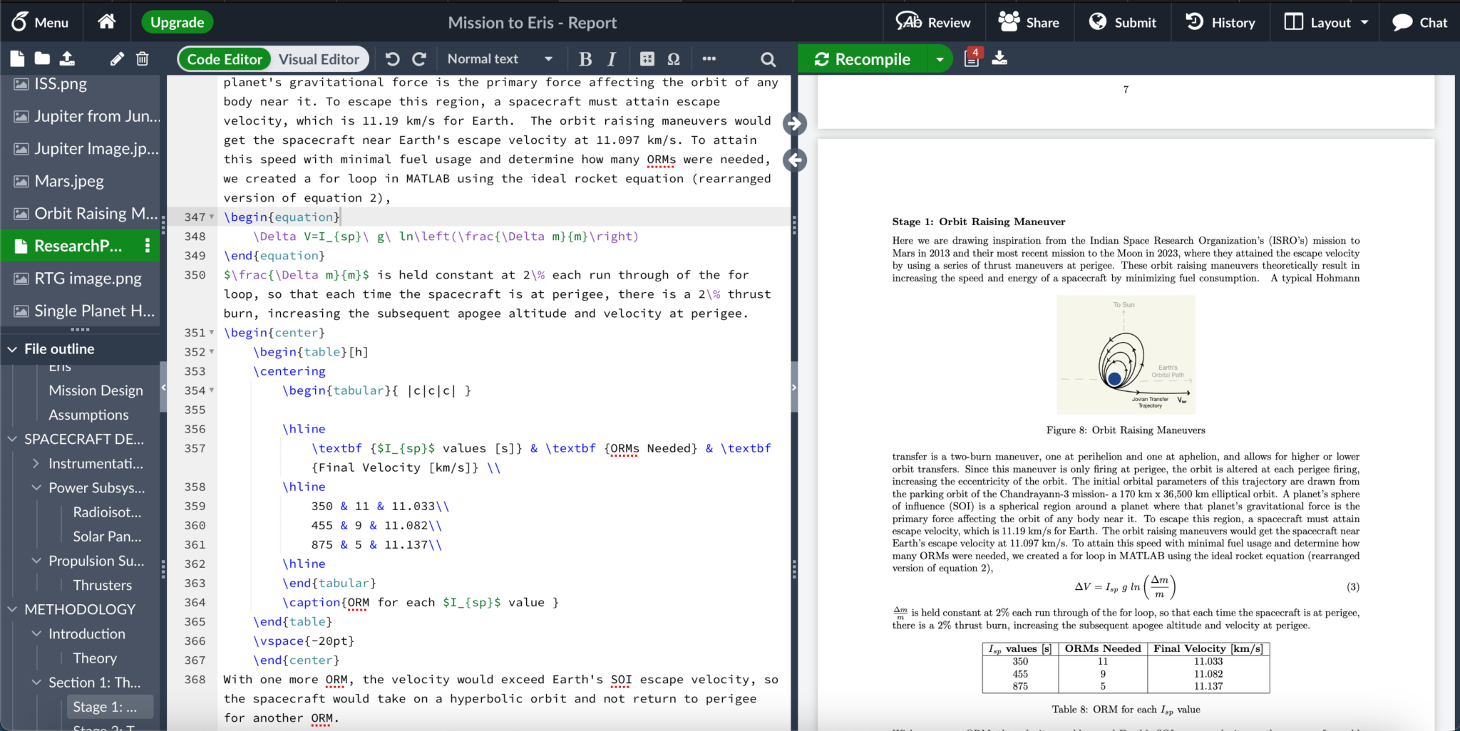Open the project History view
This screenshot has width=1460, height=731.
tap(1220, 22)
